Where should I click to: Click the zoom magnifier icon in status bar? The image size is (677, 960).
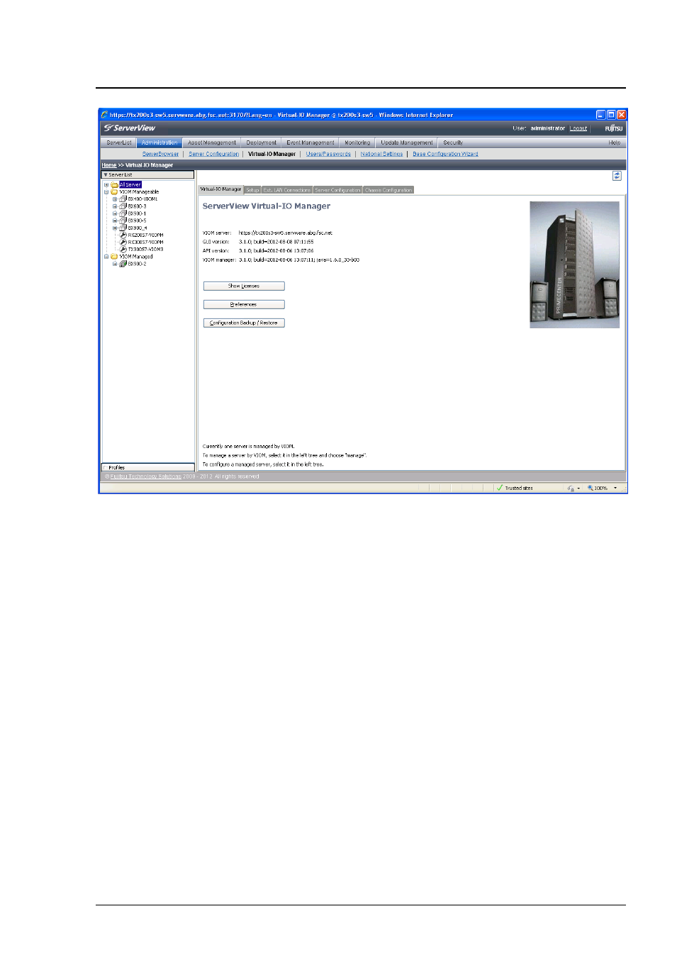click(590, 488)
